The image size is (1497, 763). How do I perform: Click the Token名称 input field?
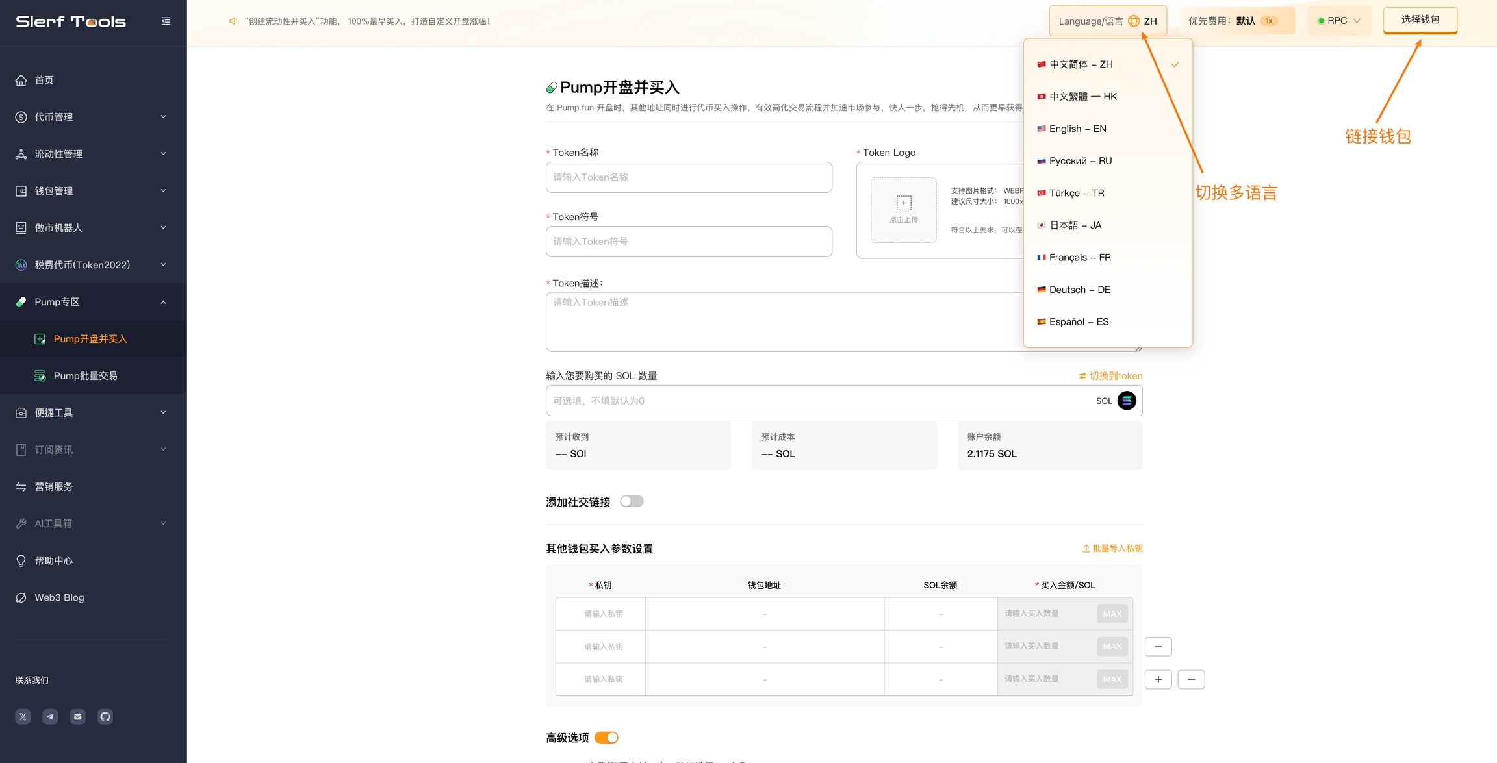(x=688, y=177)
